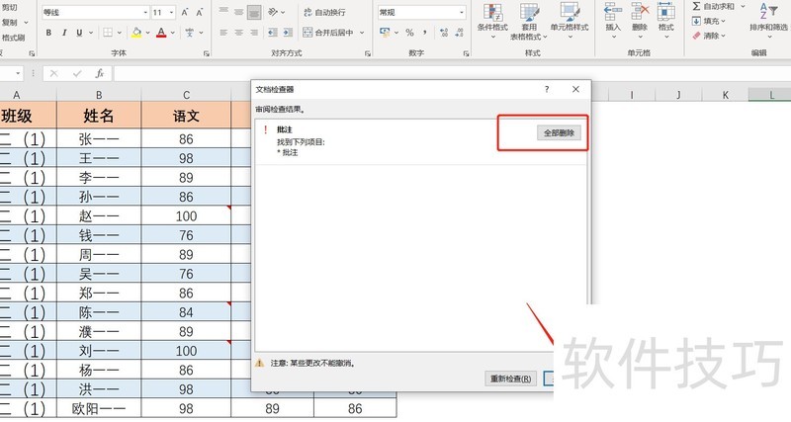Expand the AutoSum dropdown arrow

click(x=743, y=7)
